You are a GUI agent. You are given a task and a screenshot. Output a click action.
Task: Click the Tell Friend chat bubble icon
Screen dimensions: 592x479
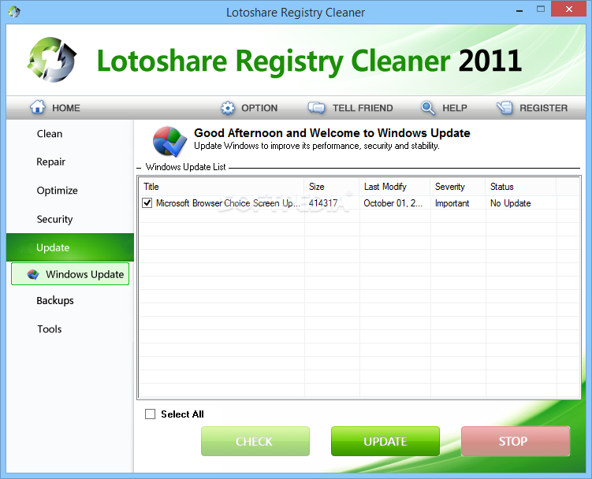(x=316, y=108)
